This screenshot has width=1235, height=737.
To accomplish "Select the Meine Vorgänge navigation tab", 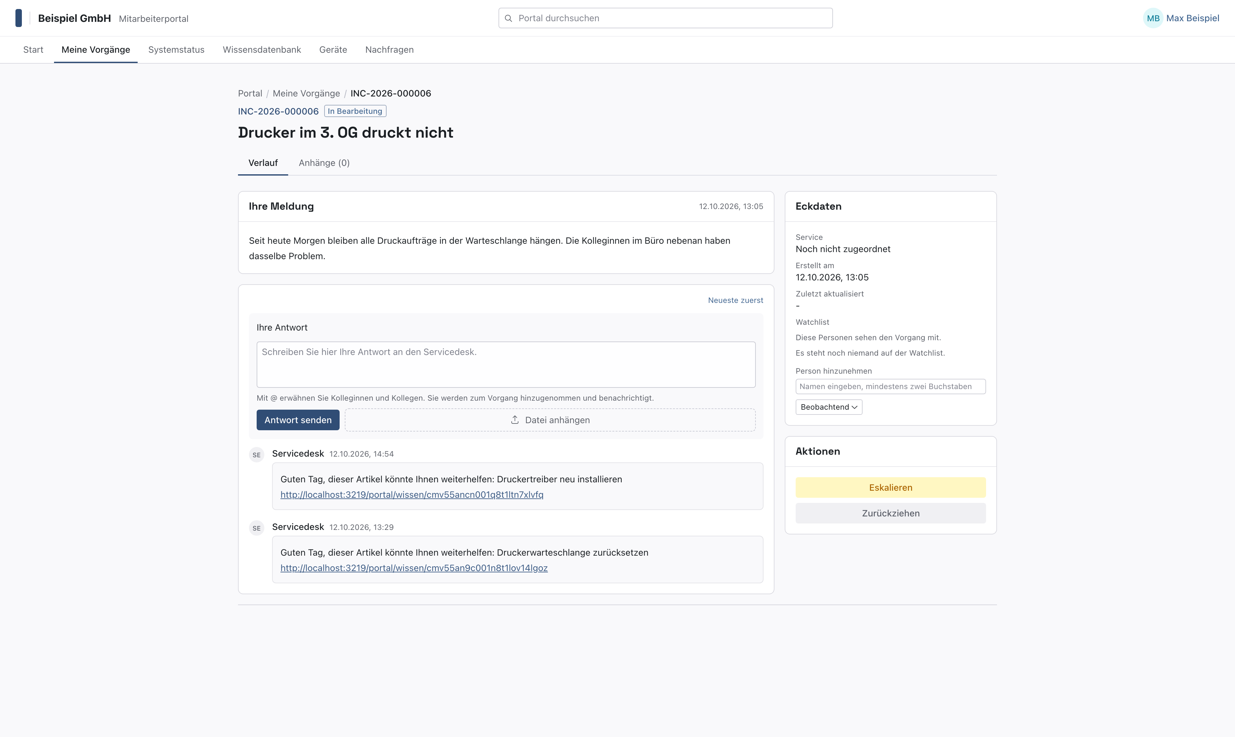I will click(x=96, y=50).
